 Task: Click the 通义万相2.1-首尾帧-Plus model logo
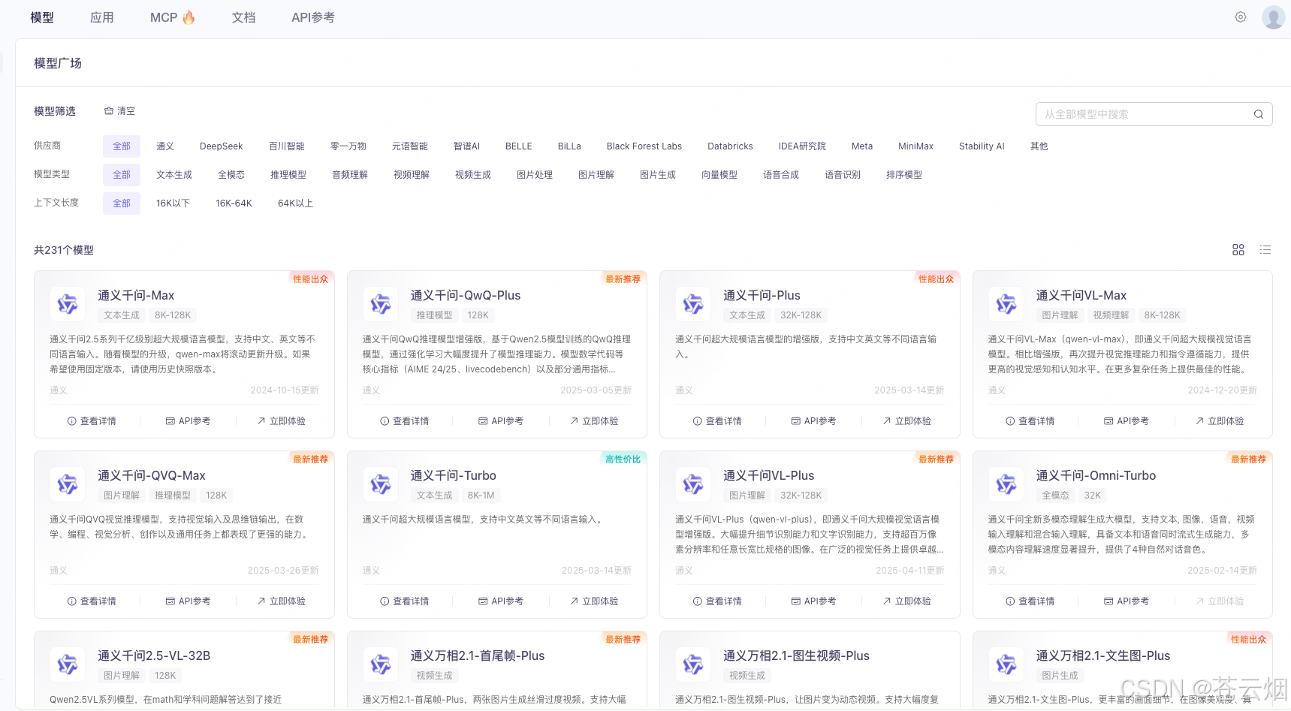click(x=381, y=664)
